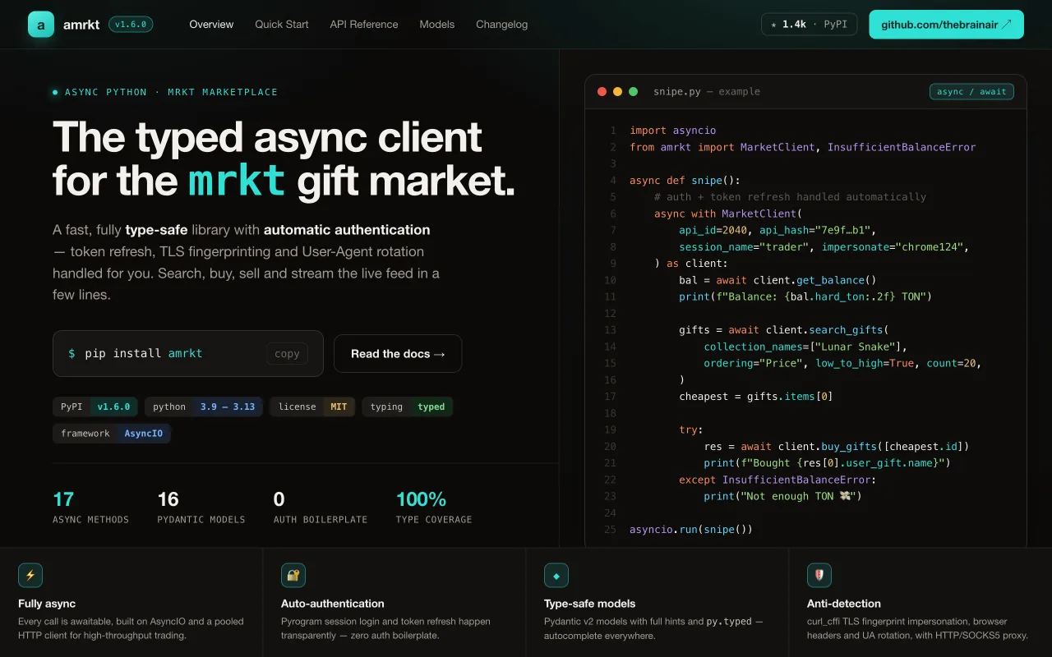Click the Read the docs button
The image size is (1052, 657).
click(x=398, y=354)
